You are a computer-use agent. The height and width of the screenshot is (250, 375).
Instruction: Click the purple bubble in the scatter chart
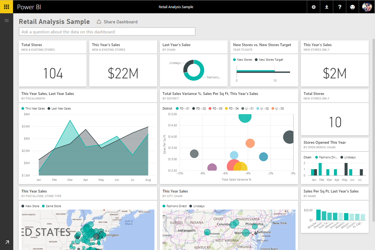[212, 167]
